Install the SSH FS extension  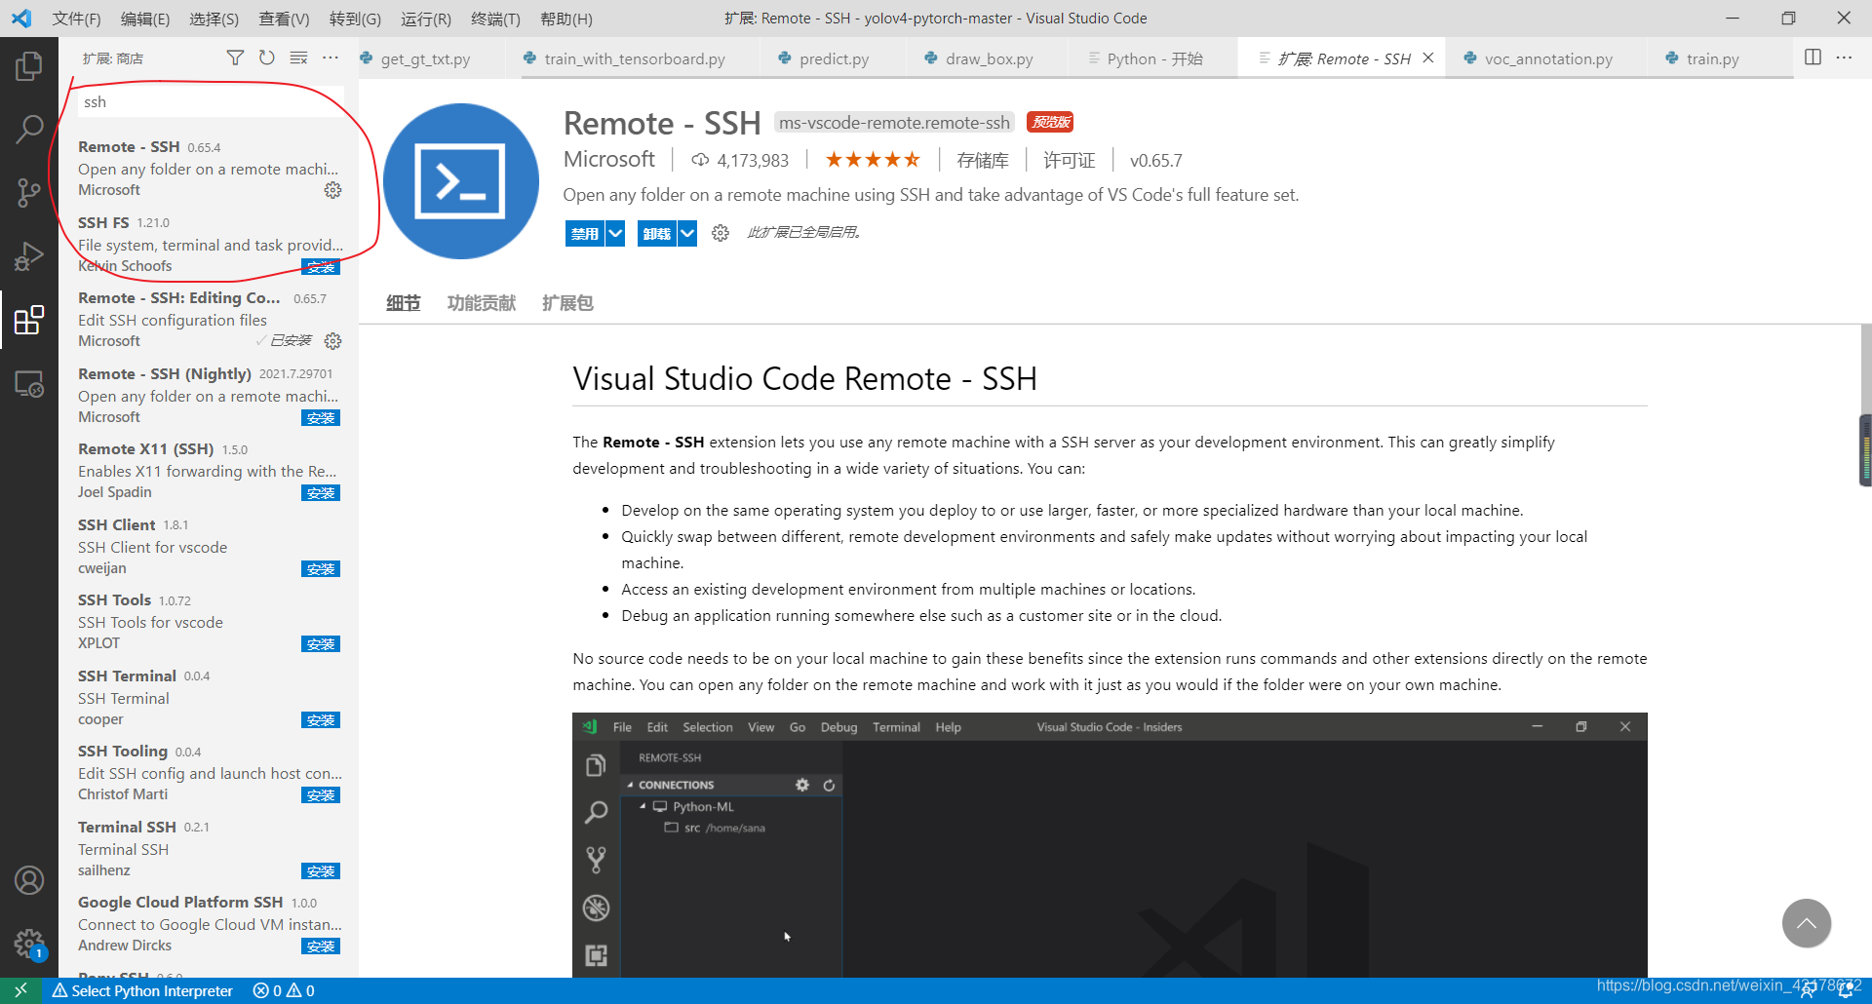pos(321,267)
